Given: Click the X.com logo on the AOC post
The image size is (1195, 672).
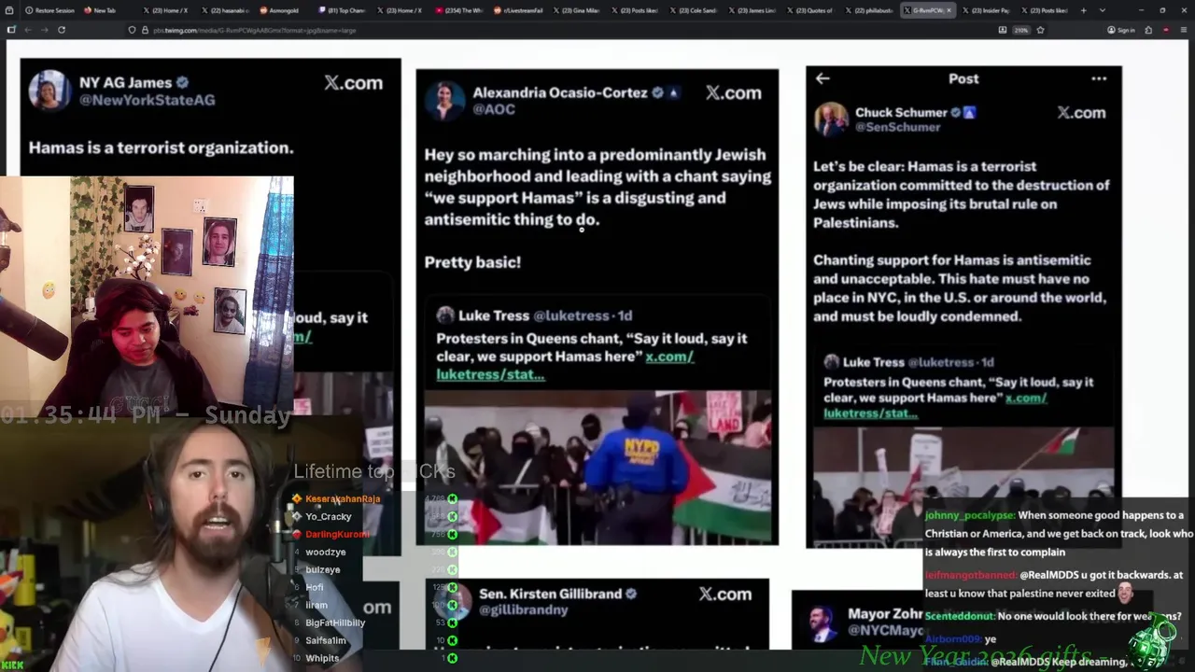Looking at the screenshot, I should tap(733, 92).
